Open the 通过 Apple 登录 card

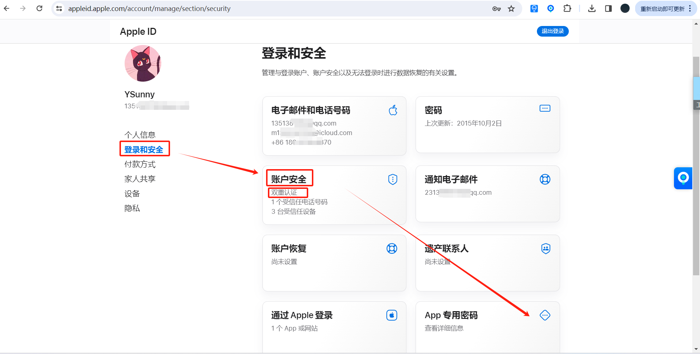click(334, 327)
